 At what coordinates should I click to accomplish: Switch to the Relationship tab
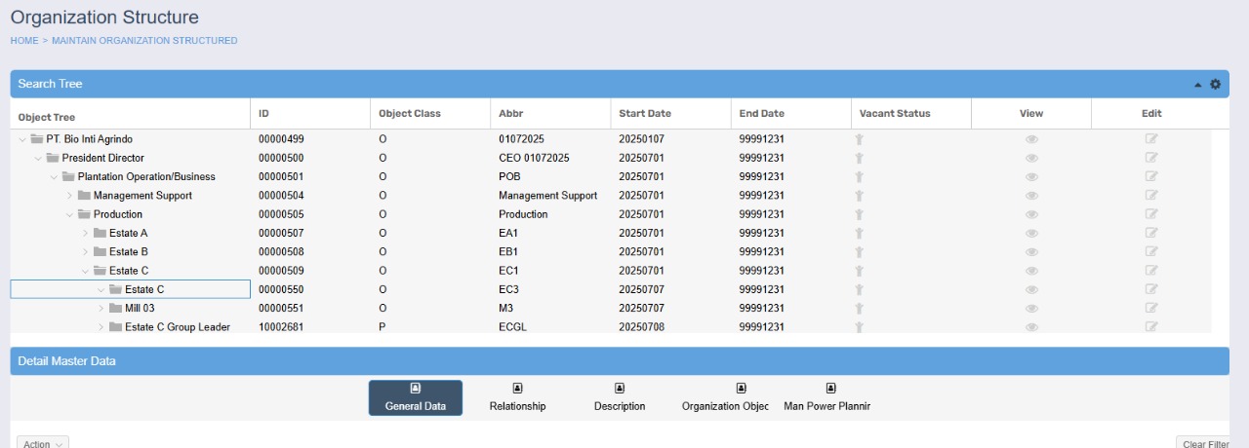pos(517,397)
